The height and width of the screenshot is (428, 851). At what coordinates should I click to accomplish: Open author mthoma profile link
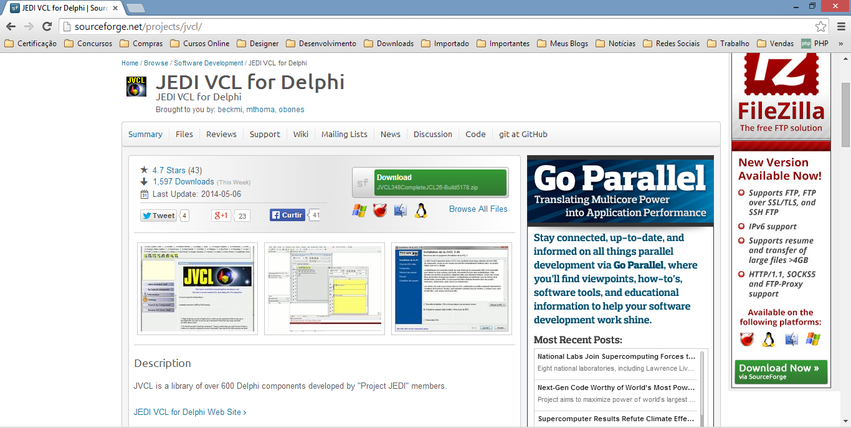coord(260,110)
